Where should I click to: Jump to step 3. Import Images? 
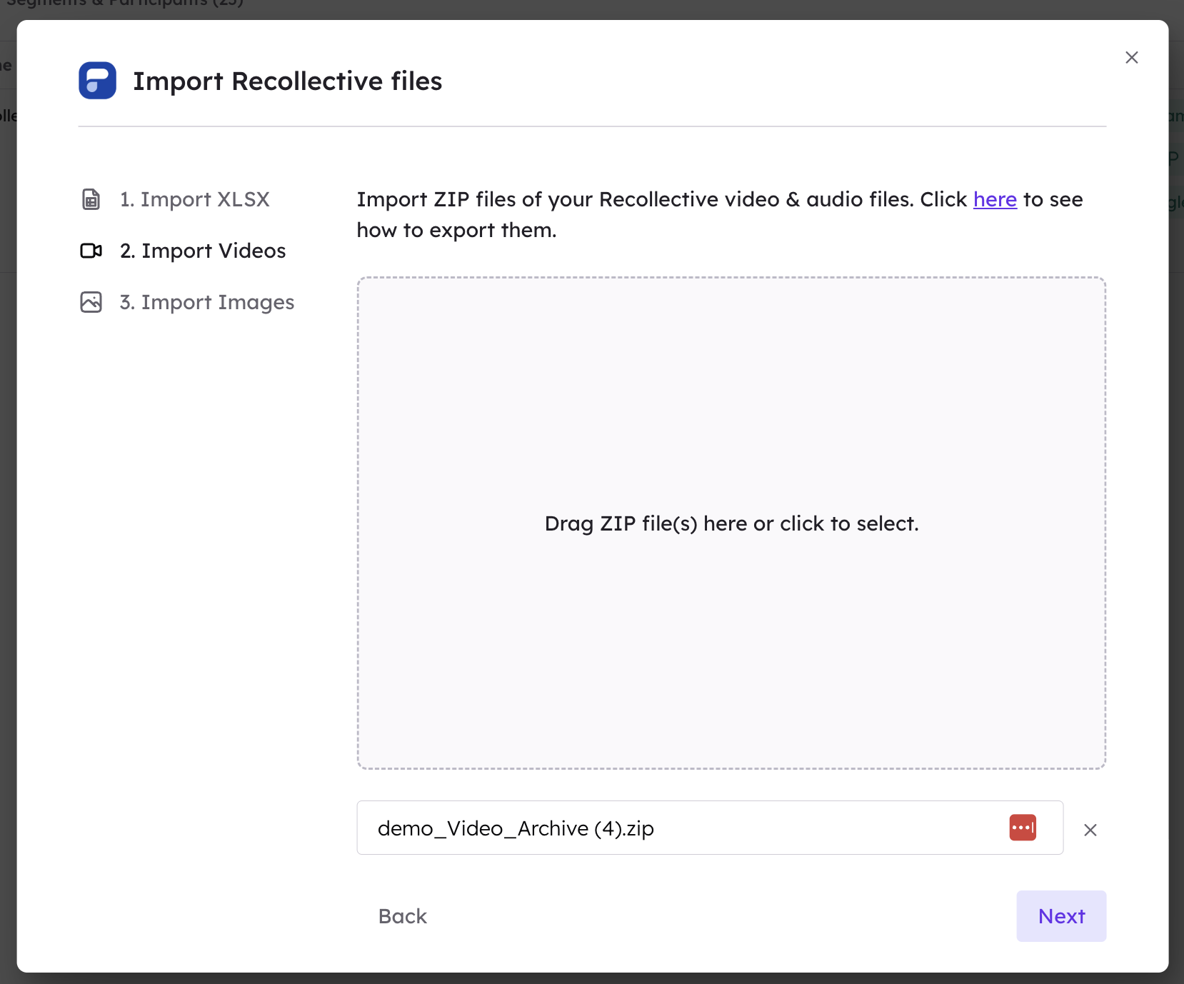click(x=207, y=302)
